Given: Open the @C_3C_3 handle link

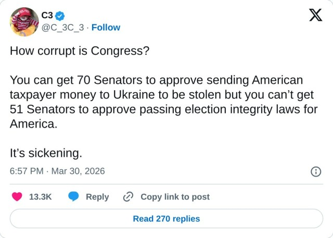Looking at the screenshot, I should click(x=63, y=27).
